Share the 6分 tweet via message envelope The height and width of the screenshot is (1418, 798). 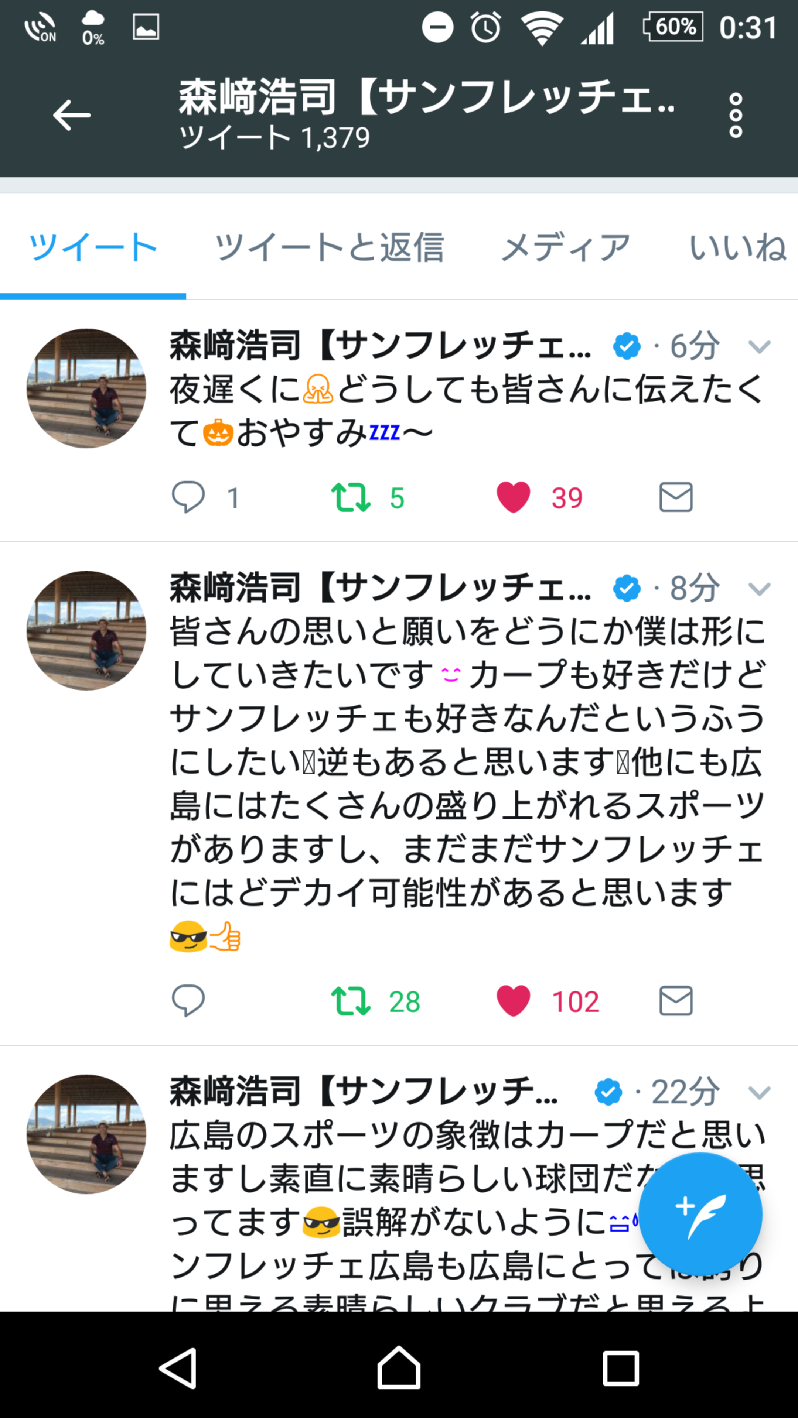(676, 497)
